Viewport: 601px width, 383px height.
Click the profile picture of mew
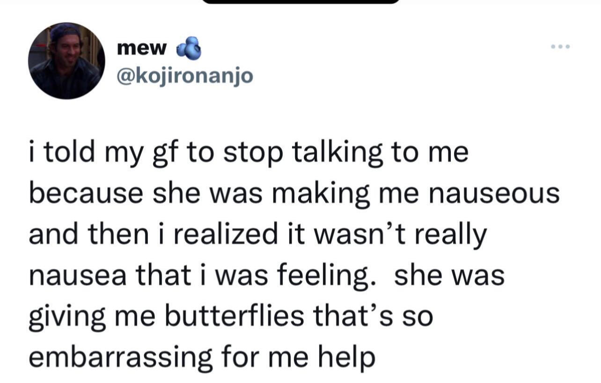(66, 61)
